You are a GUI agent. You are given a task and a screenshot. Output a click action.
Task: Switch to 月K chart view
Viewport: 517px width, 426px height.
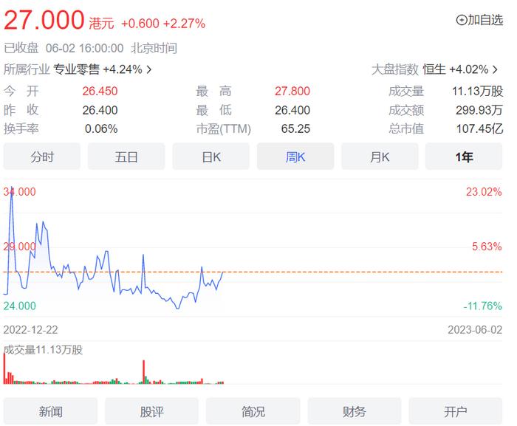380,157
